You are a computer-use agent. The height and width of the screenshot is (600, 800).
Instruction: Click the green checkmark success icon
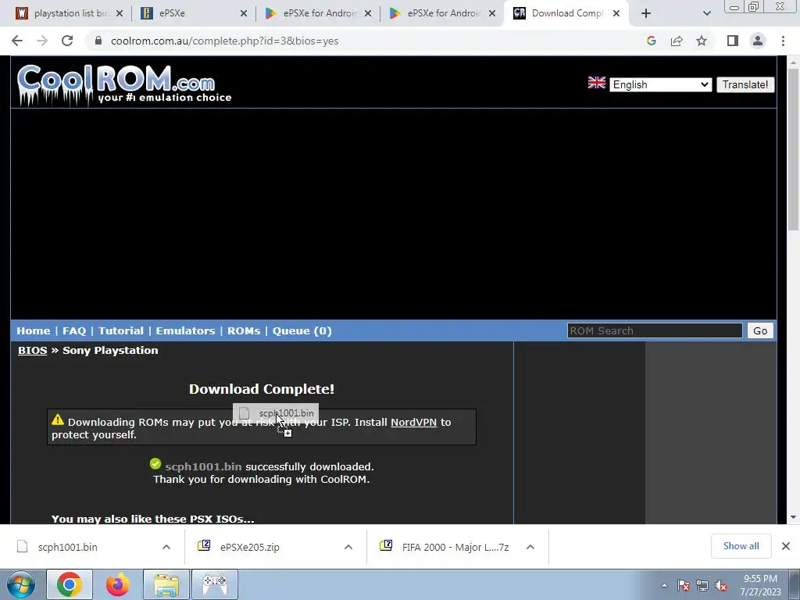coord(155,464)
